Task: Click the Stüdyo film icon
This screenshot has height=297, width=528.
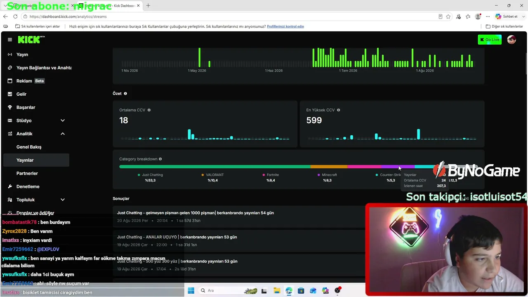Action: coord(10,120)
